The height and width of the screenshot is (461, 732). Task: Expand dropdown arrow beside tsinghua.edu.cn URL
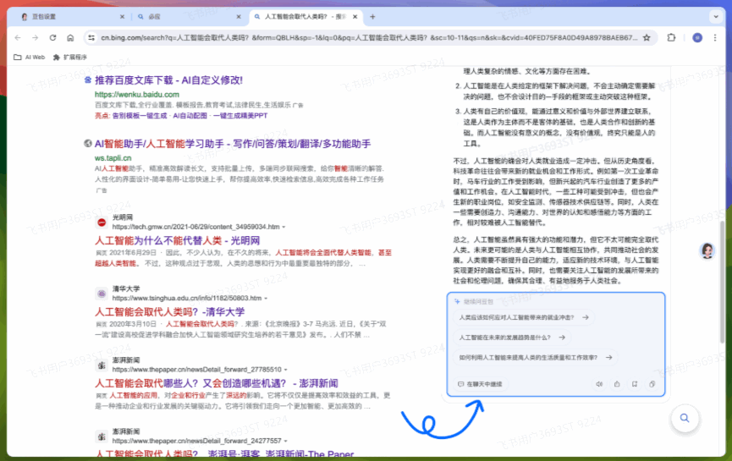(265, 299)
